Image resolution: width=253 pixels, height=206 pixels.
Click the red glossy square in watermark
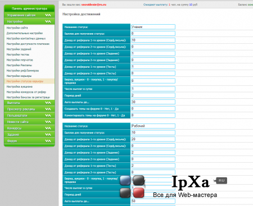click(139, 193)
